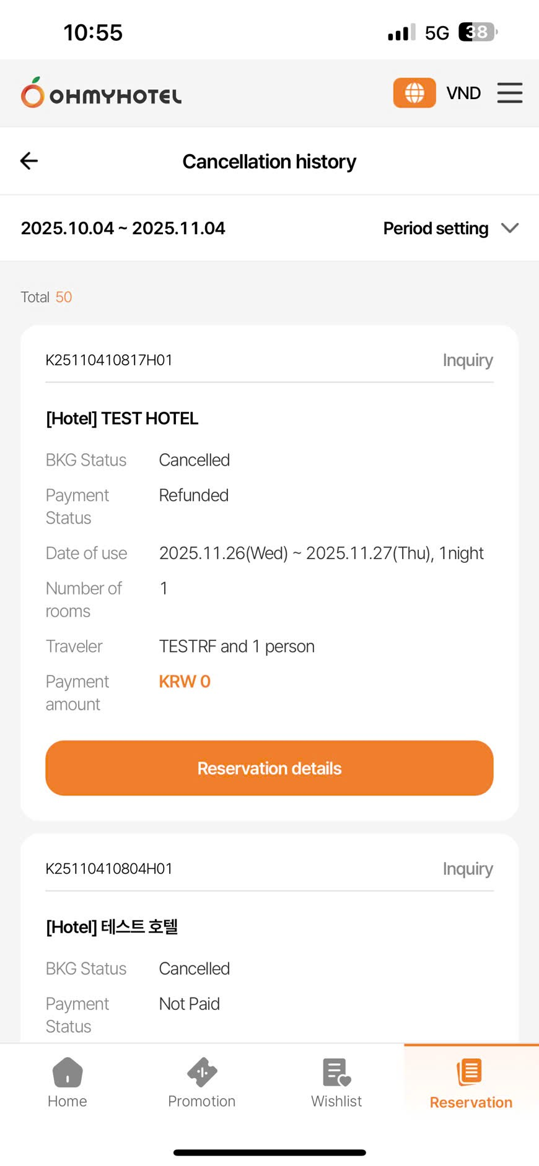The height and width of the screenshot is (1166, 539).
Task: Change the VND currency selector
Action: pyautogui.click(x=463, y=93)
